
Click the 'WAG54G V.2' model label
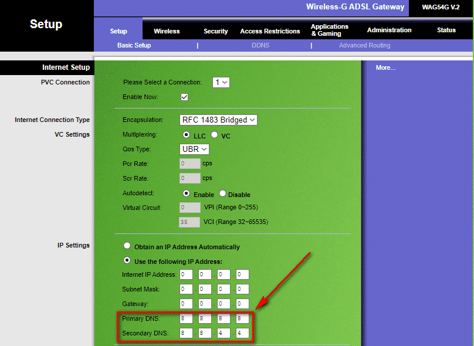pyautogui.click(x=441, y=7)
